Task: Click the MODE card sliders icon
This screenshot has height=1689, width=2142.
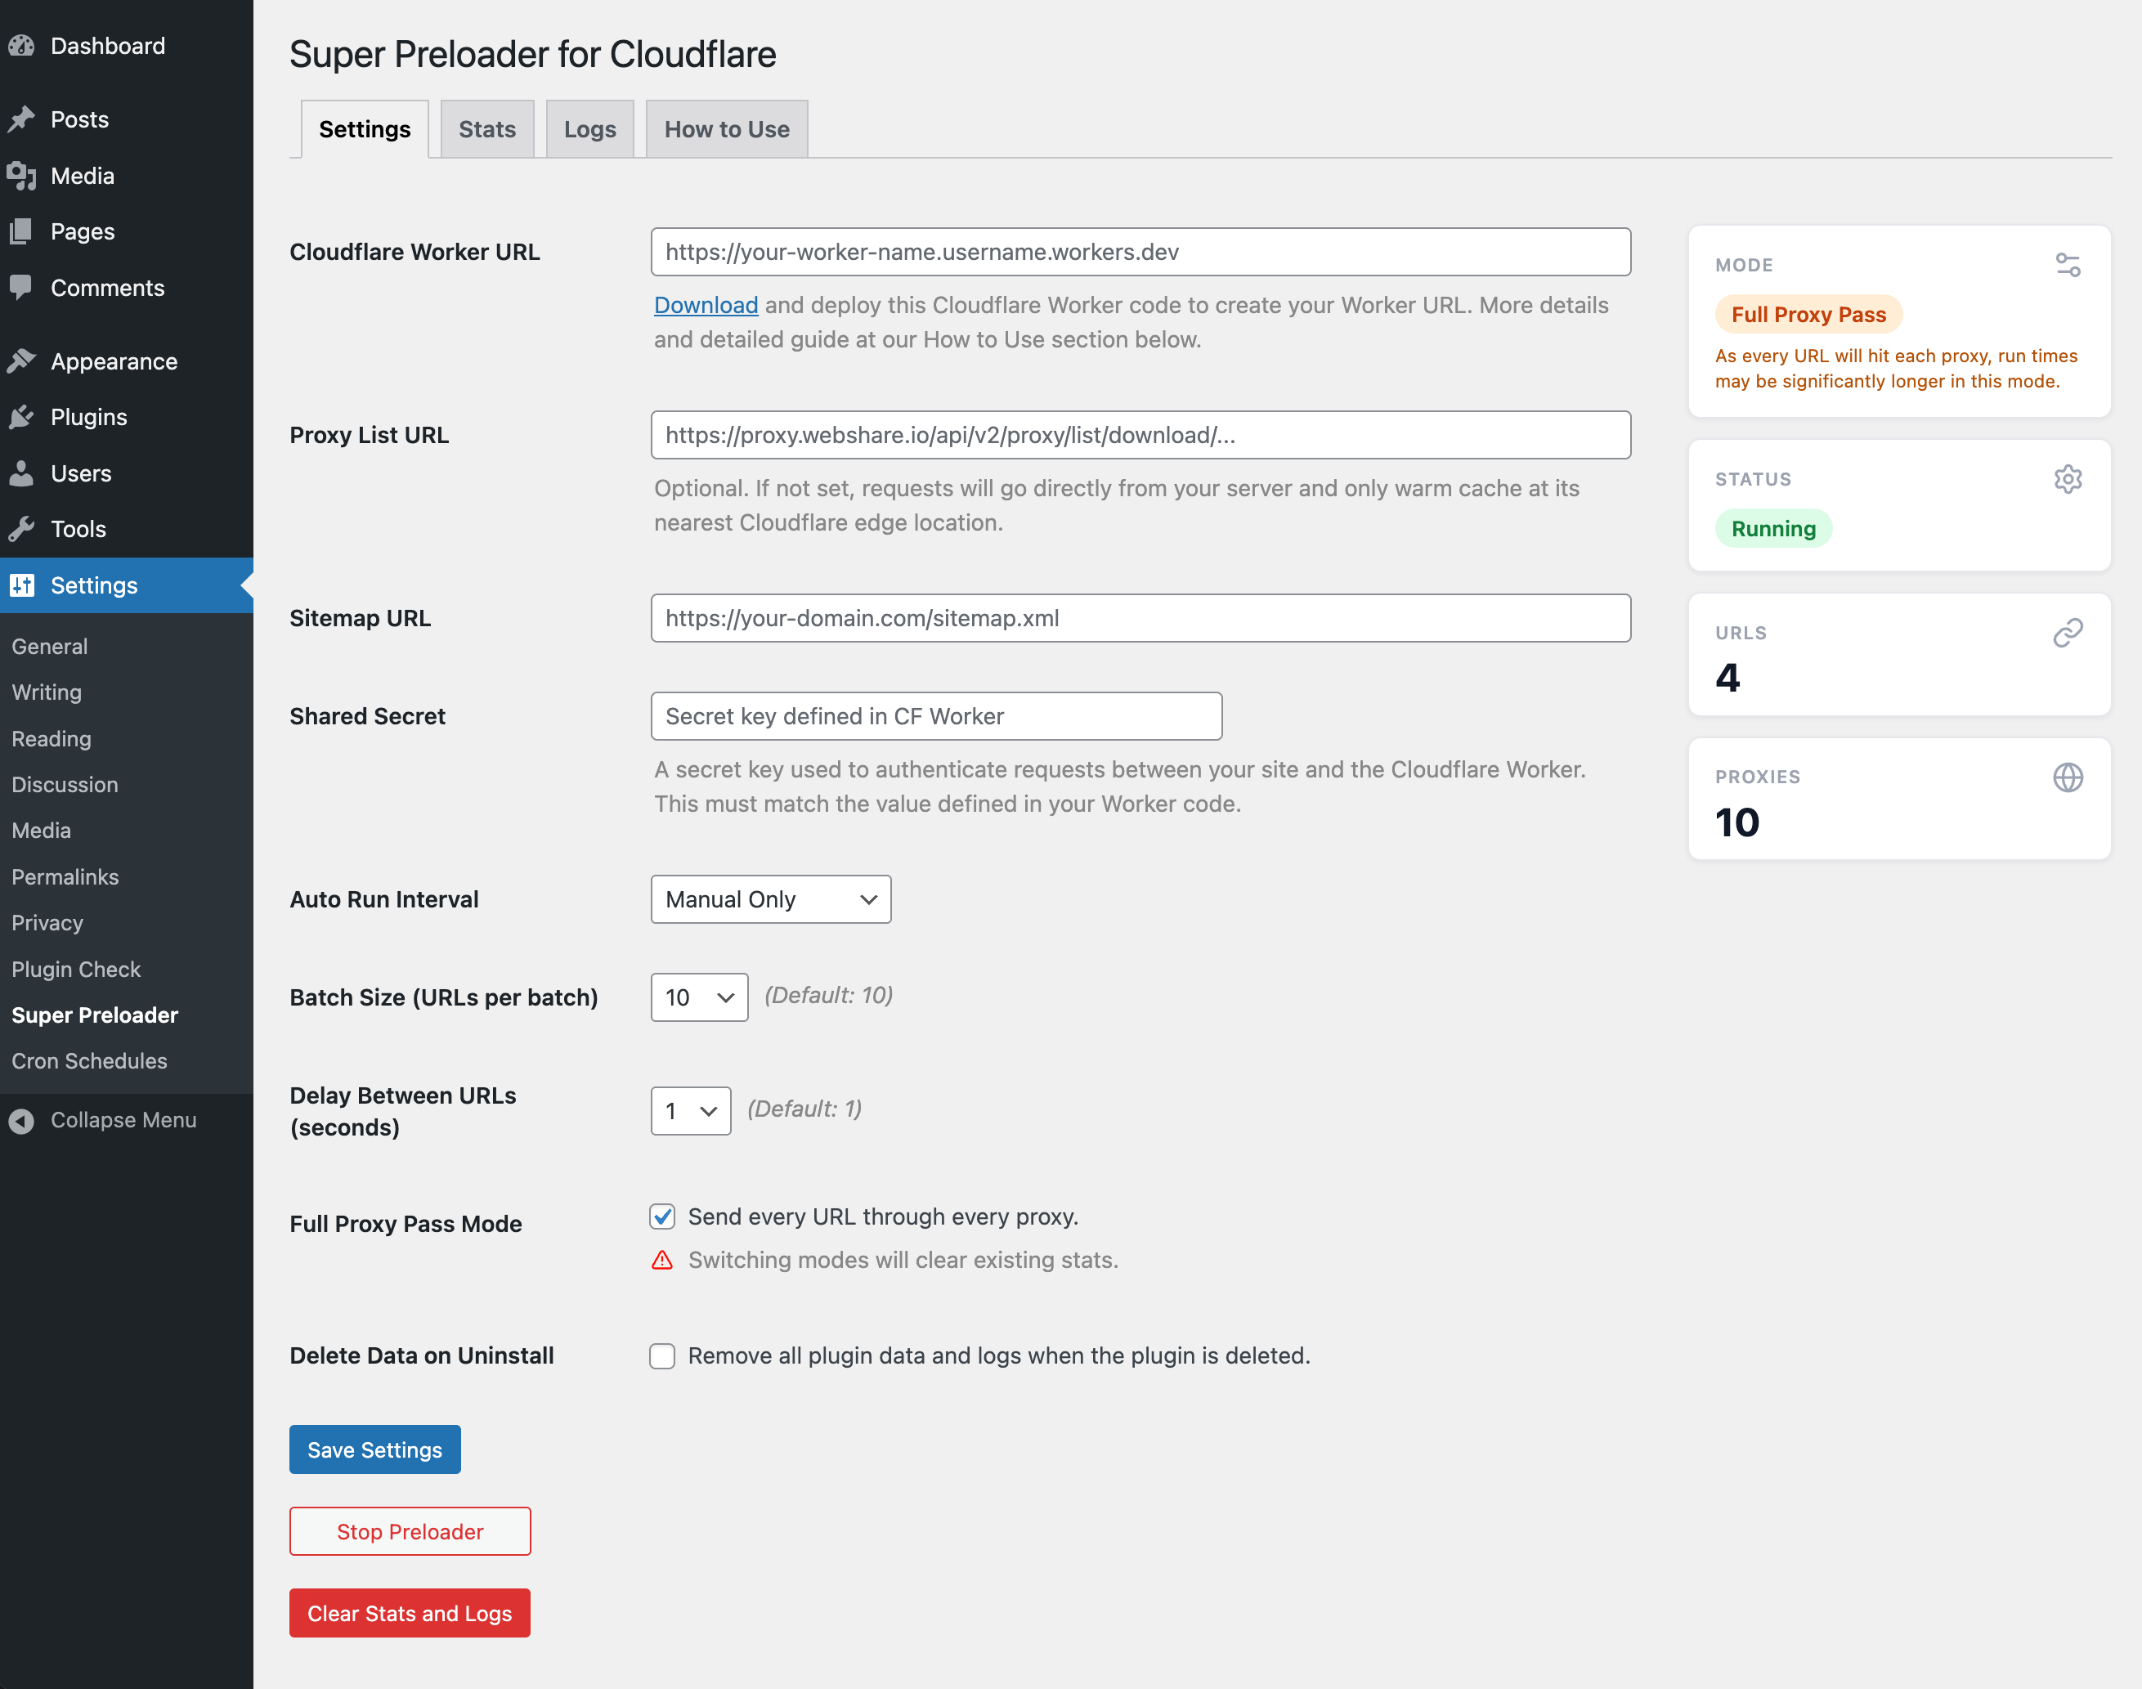Action: [x=2067, y=265]
